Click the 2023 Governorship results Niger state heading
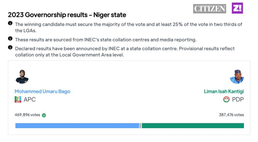This screenshot has width=258, height=142. click(x=67, y=15)
